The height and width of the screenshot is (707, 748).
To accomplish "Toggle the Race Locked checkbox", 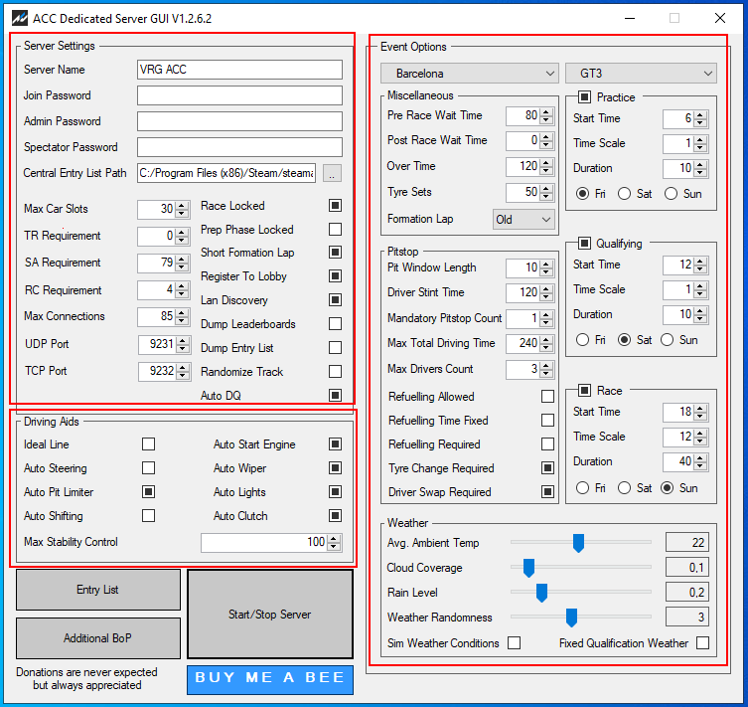I will pos(336,206).
